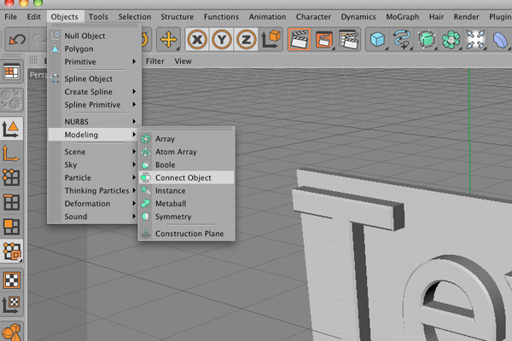Open the Dynamics menu
The height and width of the screenshot is (341, 512).
pos(358,17)
